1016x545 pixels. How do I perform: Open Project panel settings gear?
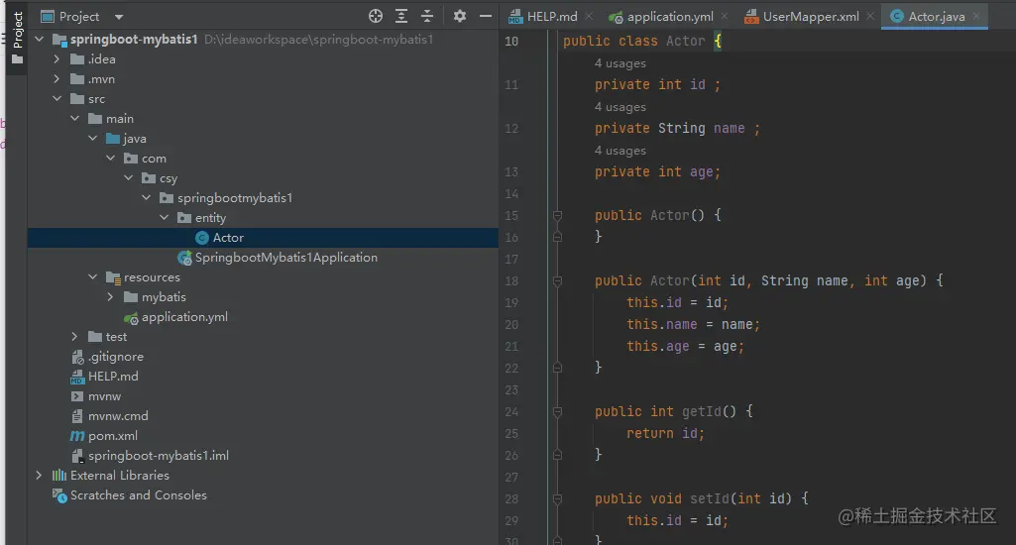click(459, 16)
